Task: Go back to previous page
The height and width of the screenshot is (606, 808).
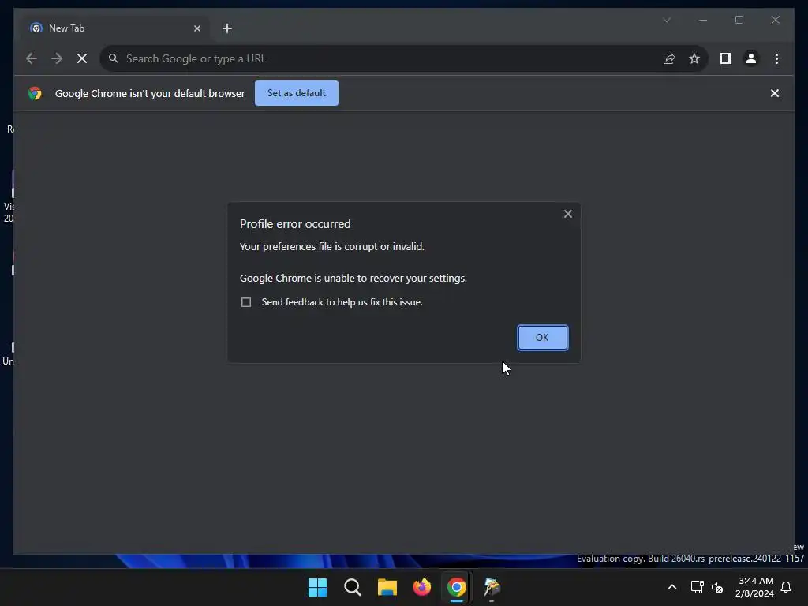Action: pyautogui.click(x=32, y=58)
